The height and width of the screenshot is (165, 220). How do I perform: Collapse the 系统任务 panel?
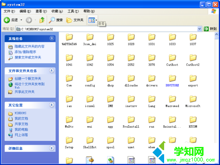(51, 38)
